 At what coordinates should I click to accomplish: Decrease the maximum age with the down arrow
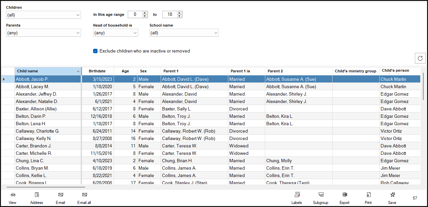point(180,16)
